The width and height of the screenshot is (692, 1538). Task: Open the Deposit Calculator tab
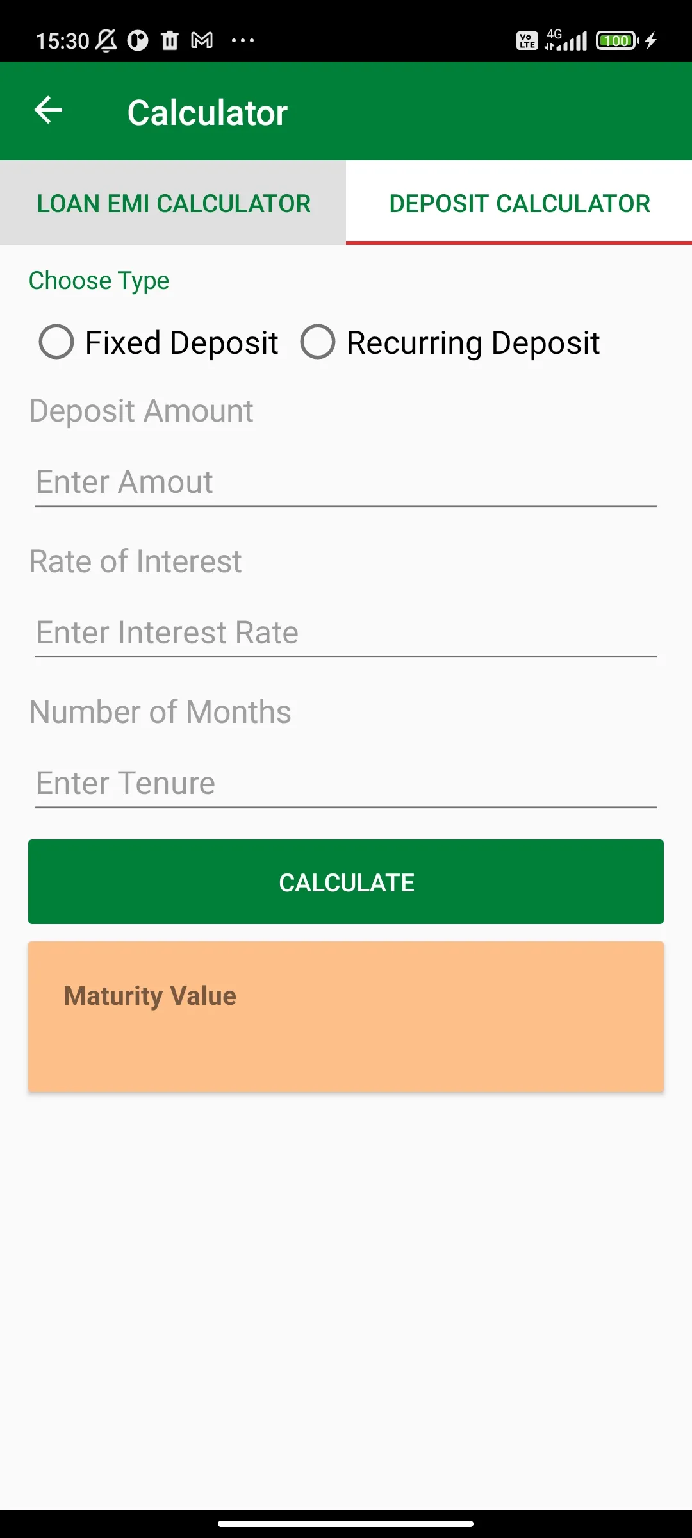click(519, 203)
